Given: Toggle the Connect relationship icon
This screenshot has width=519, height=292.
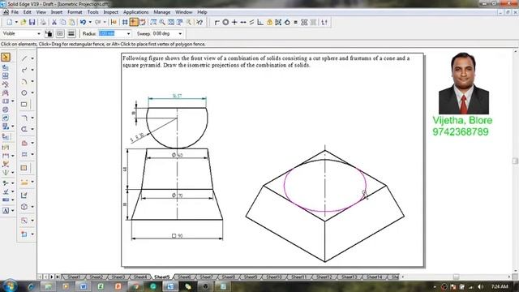Looking at the screenshot, I should tap(217, 22).
